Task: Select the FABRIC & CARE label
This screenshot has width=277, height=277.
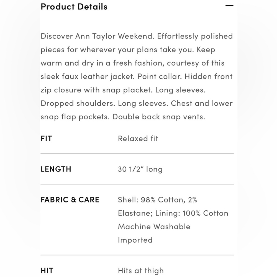Action: (70, 200)
